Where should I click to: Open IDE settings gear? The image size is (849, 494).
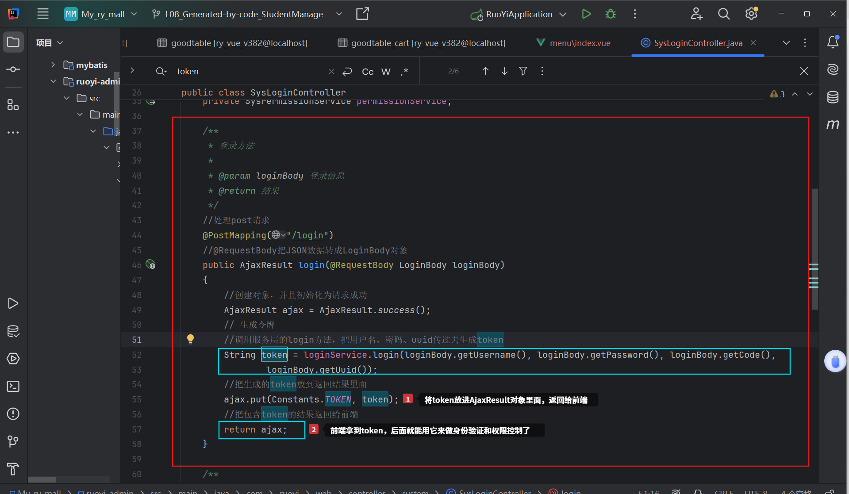click(751, 14)
